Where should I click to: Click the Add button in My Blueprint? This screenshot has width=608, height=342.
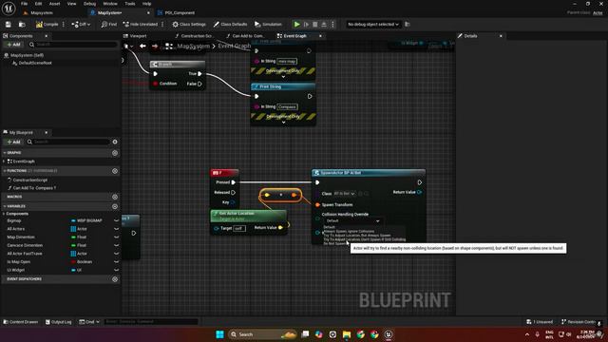point(13,142)
